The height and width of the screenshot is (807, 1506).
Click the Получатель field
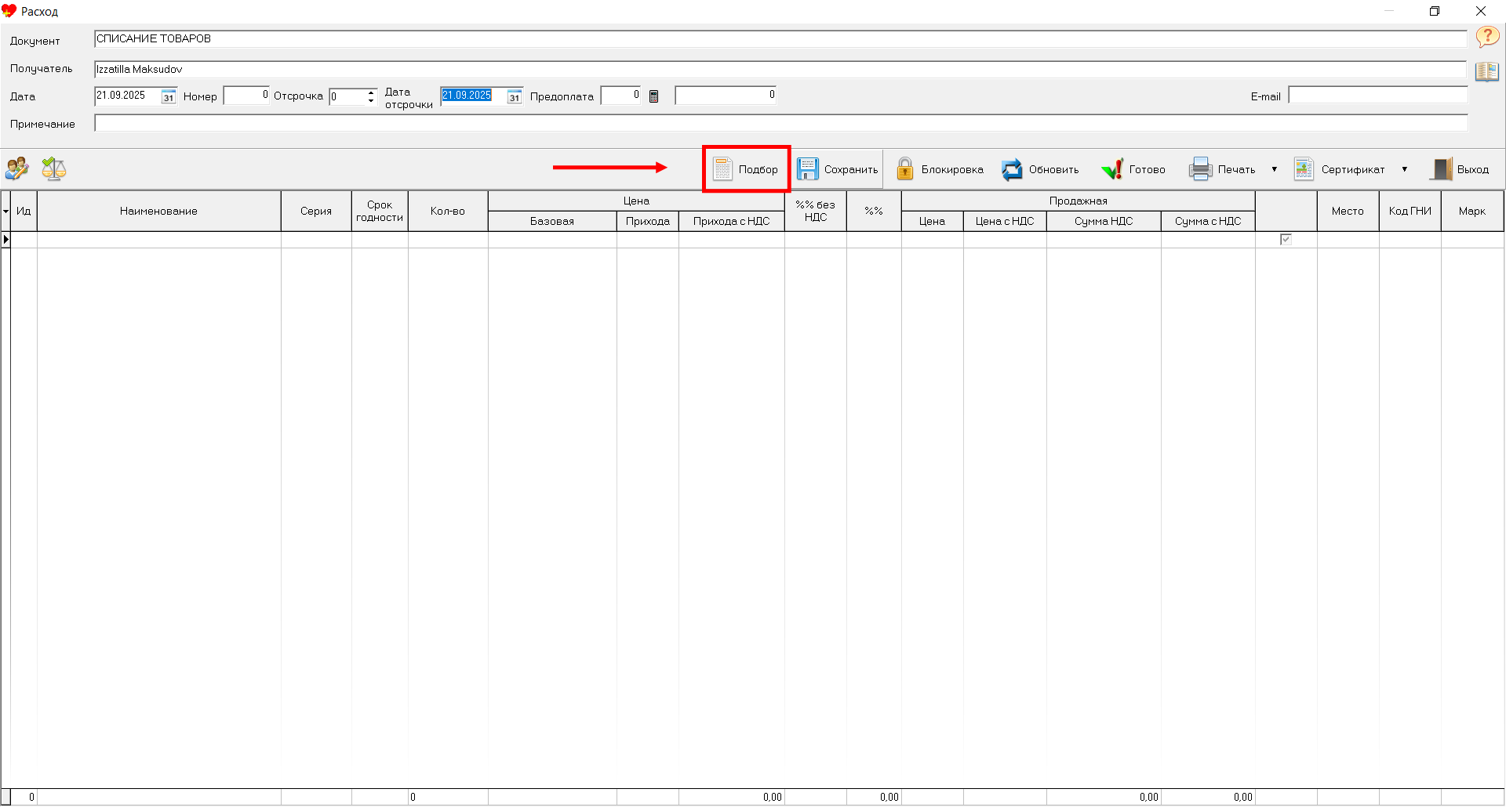(780, 69)
